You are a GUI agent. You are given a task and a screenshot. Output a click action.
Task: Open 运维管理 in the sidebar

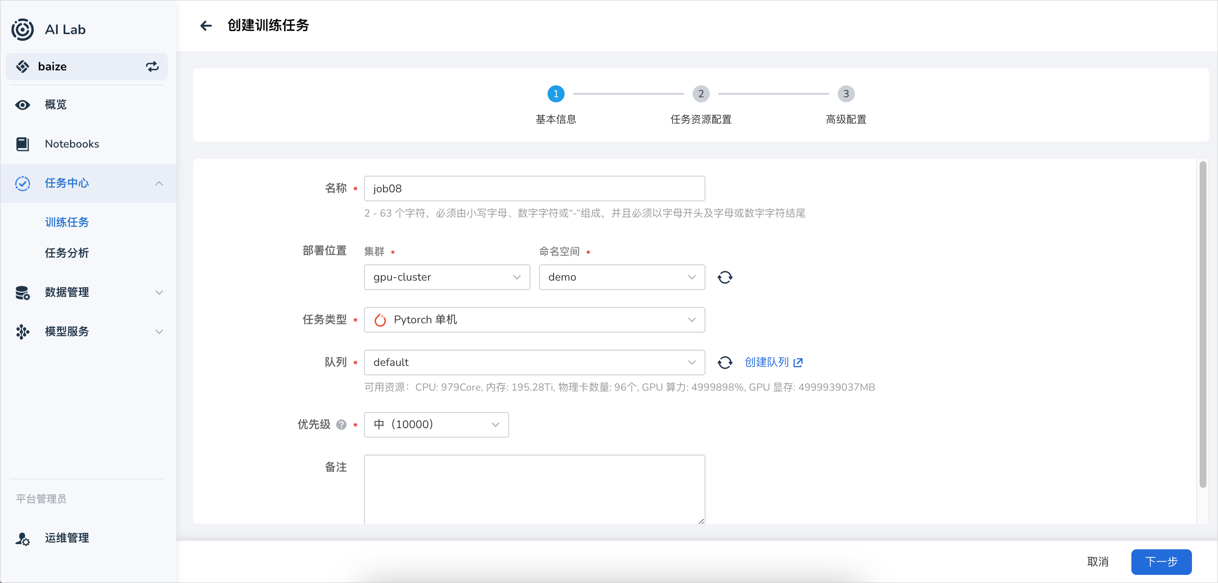pos(88,539)
